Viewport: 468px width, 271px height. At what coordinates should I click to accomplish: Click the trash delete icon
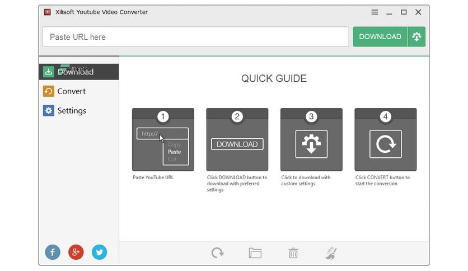tap(293, 253)
